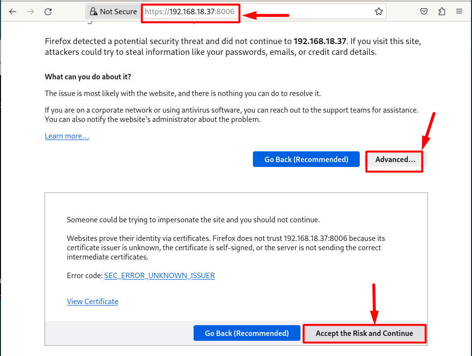Click the URL https://192.168.18.37:8006 in the address bar
Image resolution: width=472 pixels, height=356 pixels.
[x=190, y=12]
